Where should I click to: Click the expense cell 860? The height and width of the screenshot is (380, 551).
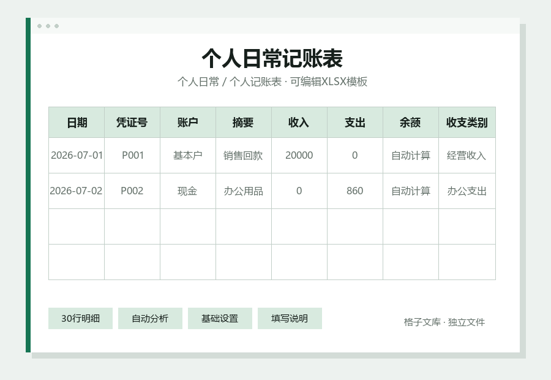pyautogui.click(x=355, y=191)
